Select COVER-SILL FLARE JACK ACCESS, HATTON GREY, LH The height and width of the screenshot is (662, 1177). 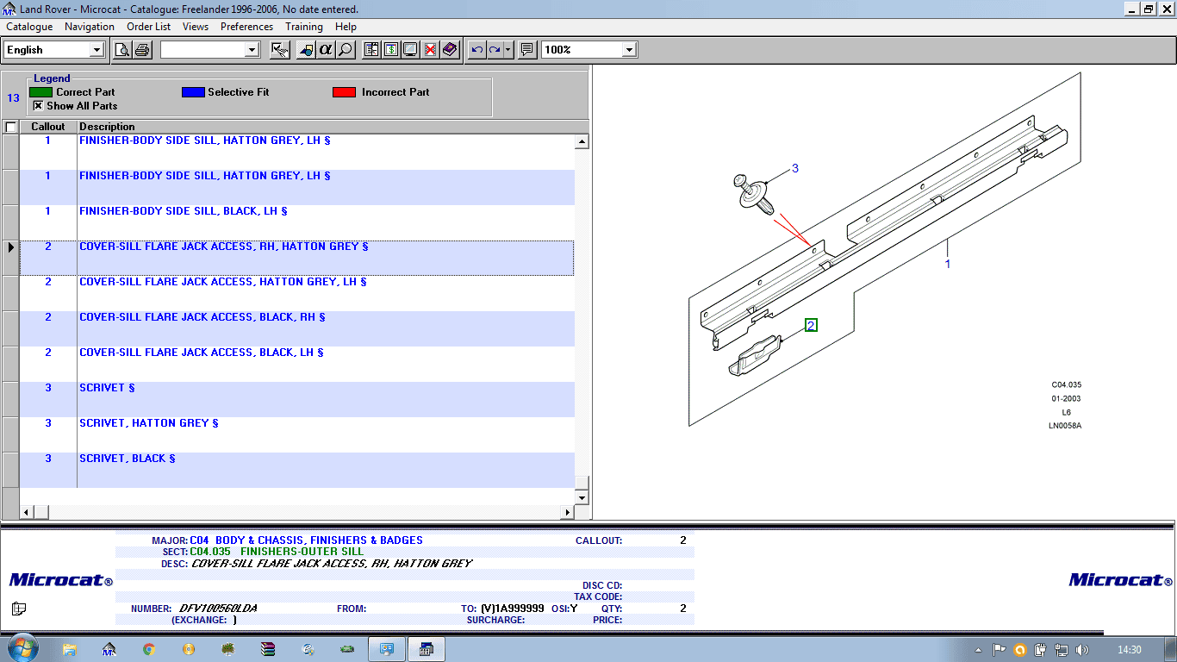click(x=297, y=293)
